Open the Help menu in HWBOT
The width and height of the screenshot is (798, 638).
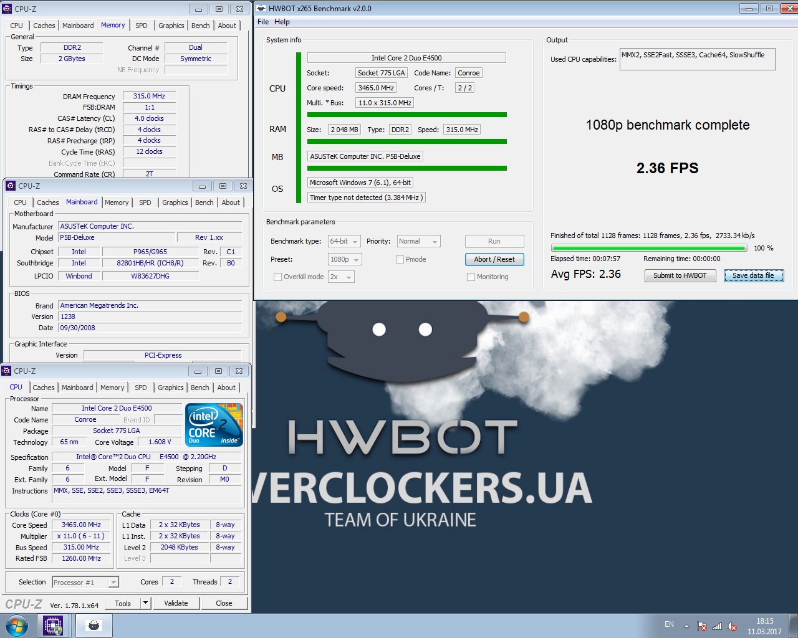click(x=282, y=22)
